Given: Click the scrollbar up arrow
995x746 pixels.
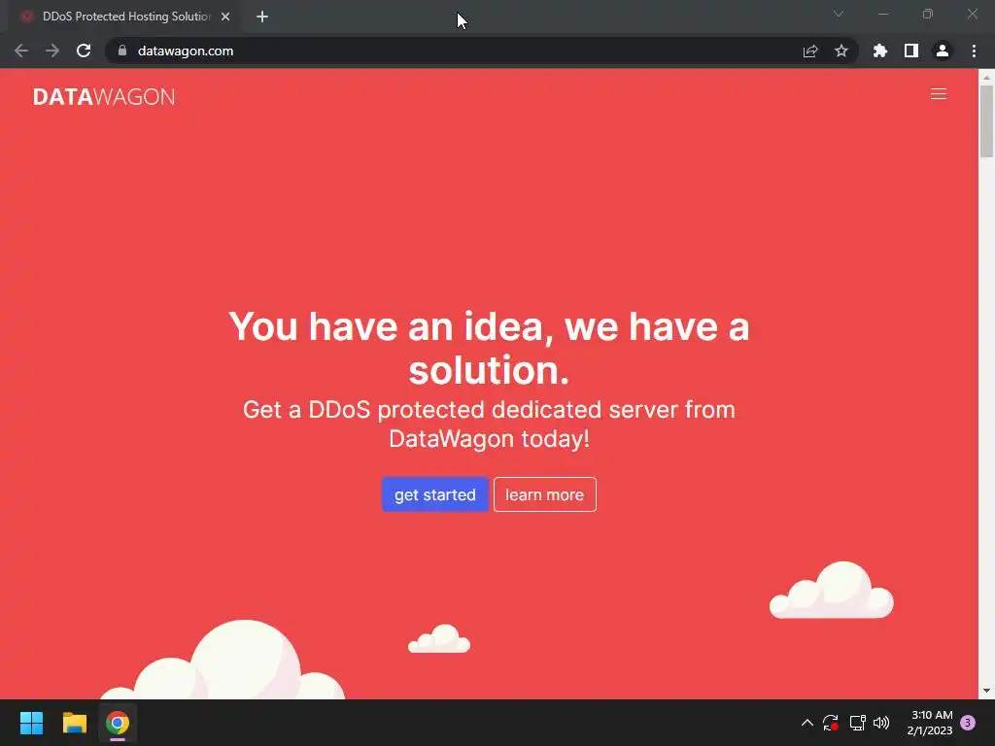Looking at the screenshot, I should pyautogui.click(x=986, y=78).
